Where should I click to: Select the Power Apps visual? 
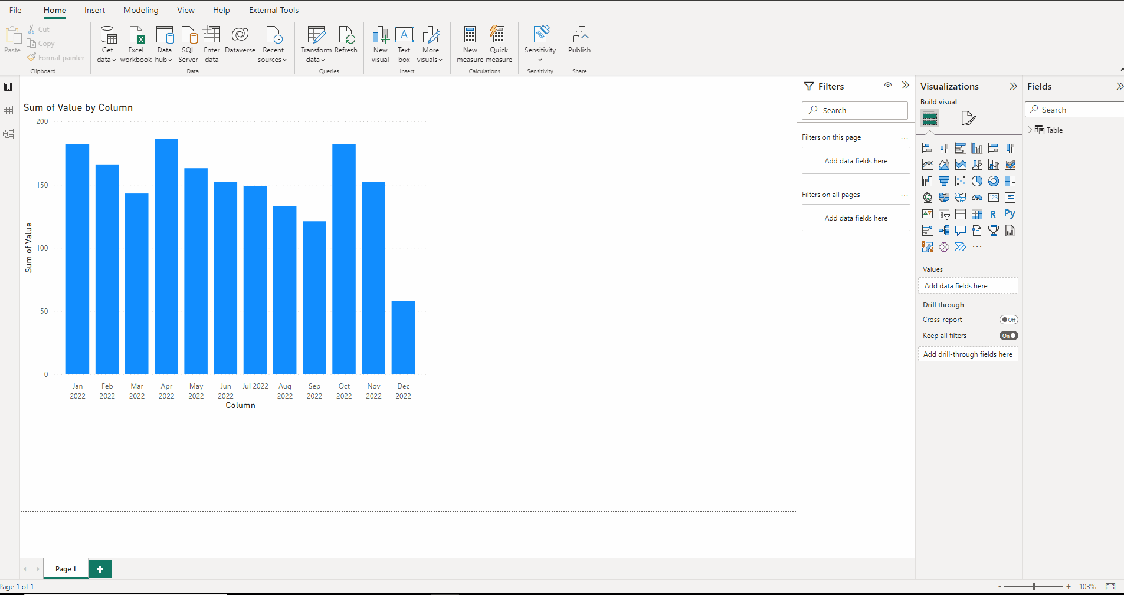[944, 247]
